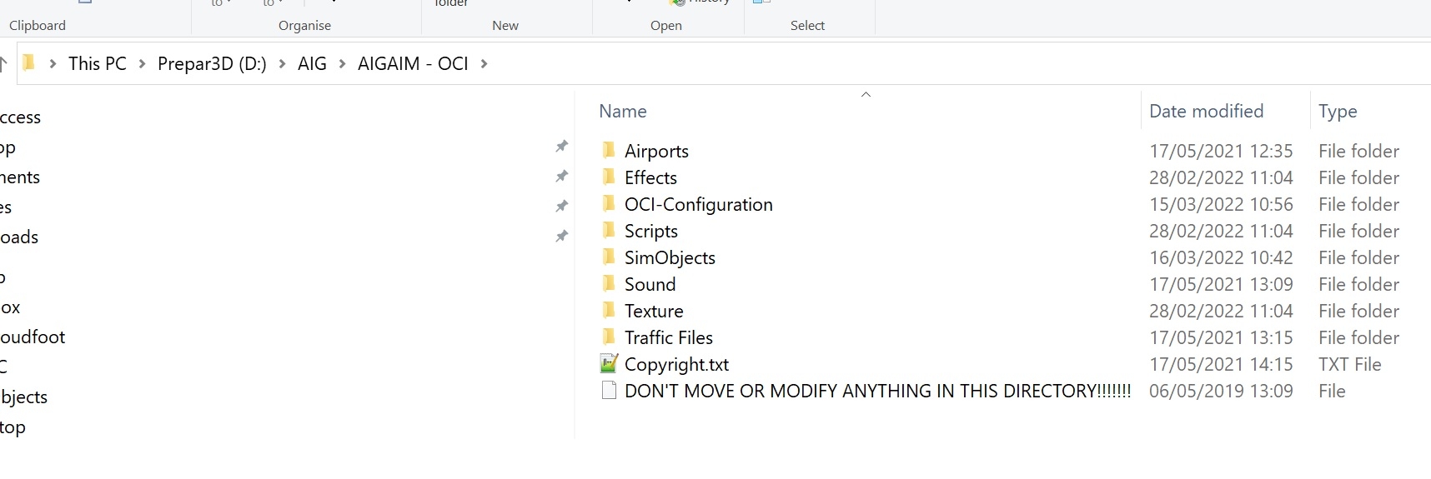
Task: Expand chevron before This PC in breadcrumb
Action: (x=53, y=64)
